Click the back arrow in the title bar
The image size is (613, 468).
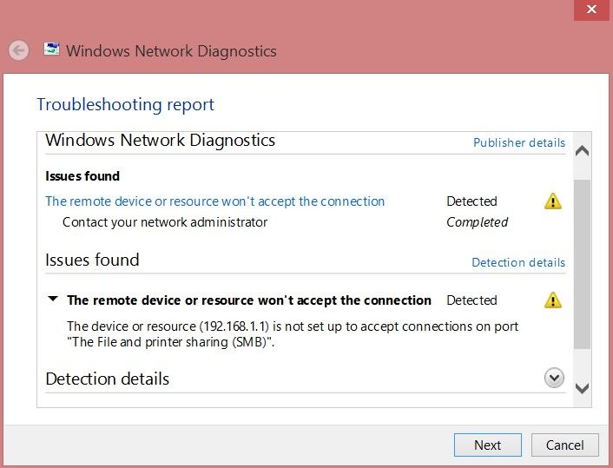(x=19, y=50)
